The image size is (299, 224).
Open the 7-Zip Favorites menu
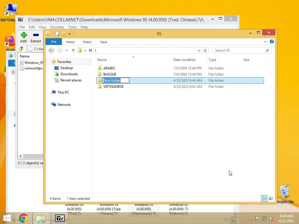[x=57, y=27]
